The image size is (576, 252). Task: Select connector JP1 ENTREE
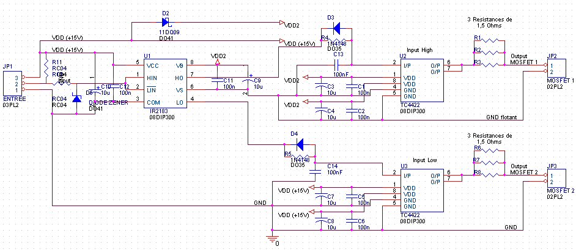point(12,83)
